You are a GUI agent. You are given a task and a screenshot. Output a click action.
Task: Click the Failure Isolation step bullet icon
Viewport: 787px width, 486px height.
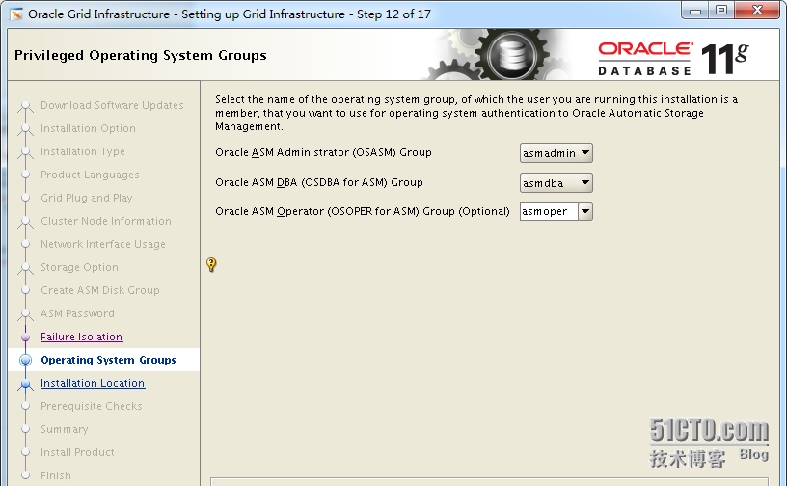[26, 337]
